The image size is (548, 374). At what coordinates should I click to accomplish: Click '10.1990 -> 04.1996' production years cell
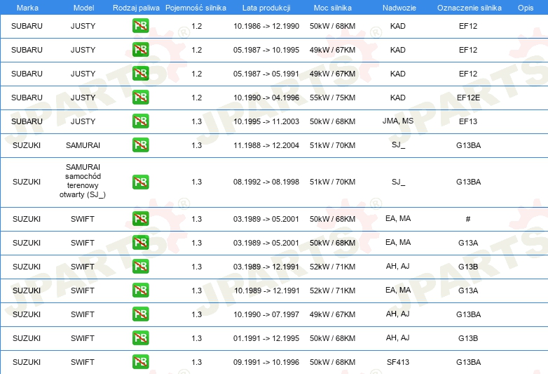tap(266, 98)
